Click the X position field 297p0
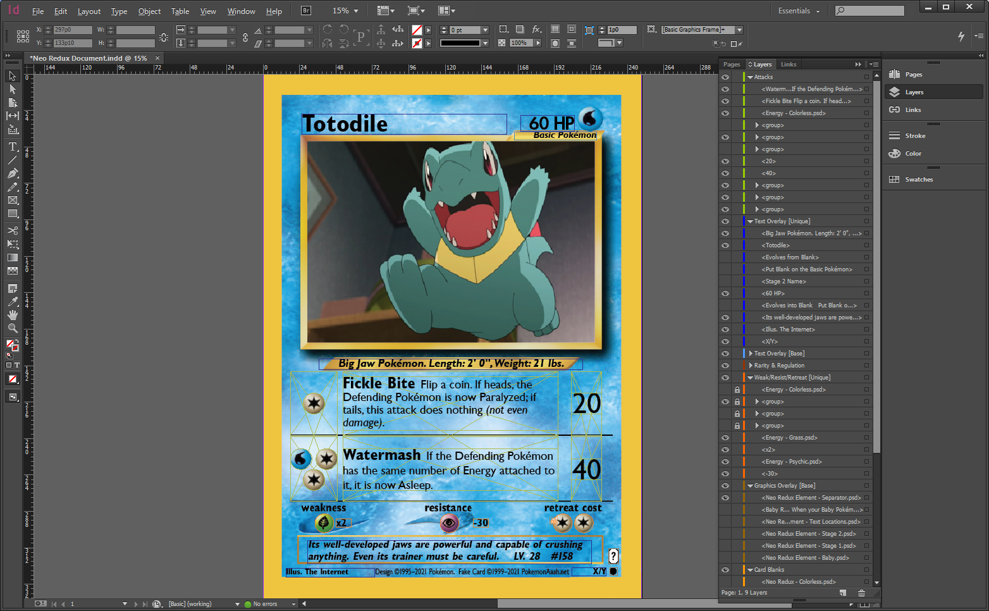This screenshot has width=989, height=611. pyautogui.click(x=73, y=30)
